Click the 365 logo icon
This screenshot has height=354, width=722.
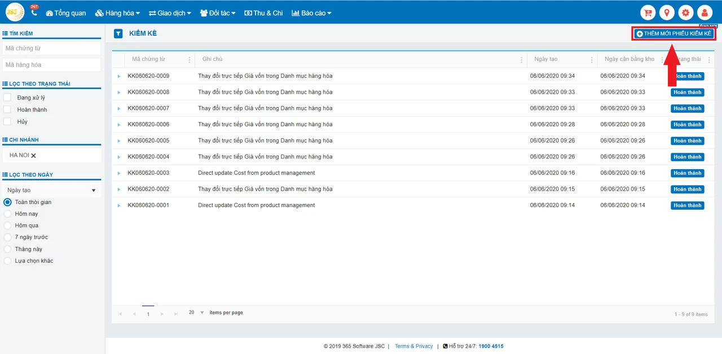[x=15, y=12]
